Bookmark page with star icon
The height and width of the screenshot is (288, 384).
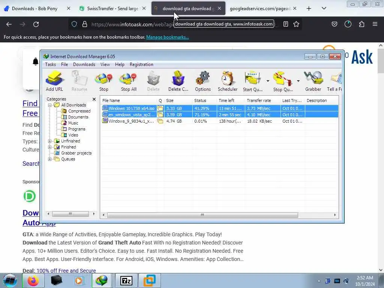point(296,24)
